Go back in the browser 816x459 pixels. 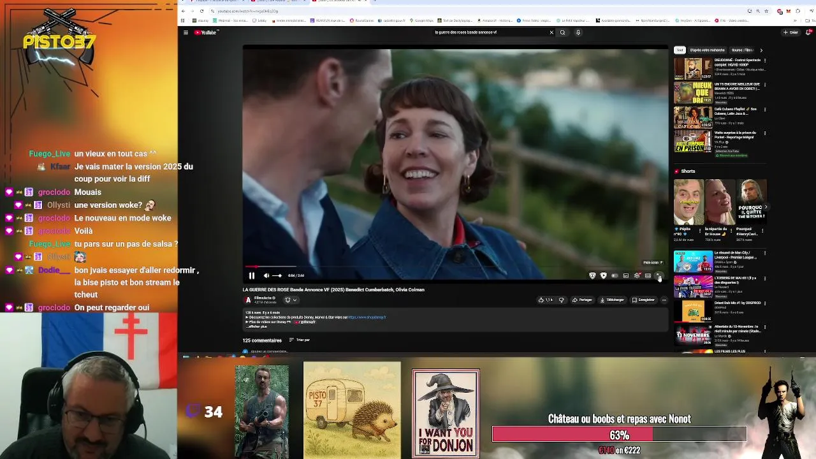click(184, 11)
